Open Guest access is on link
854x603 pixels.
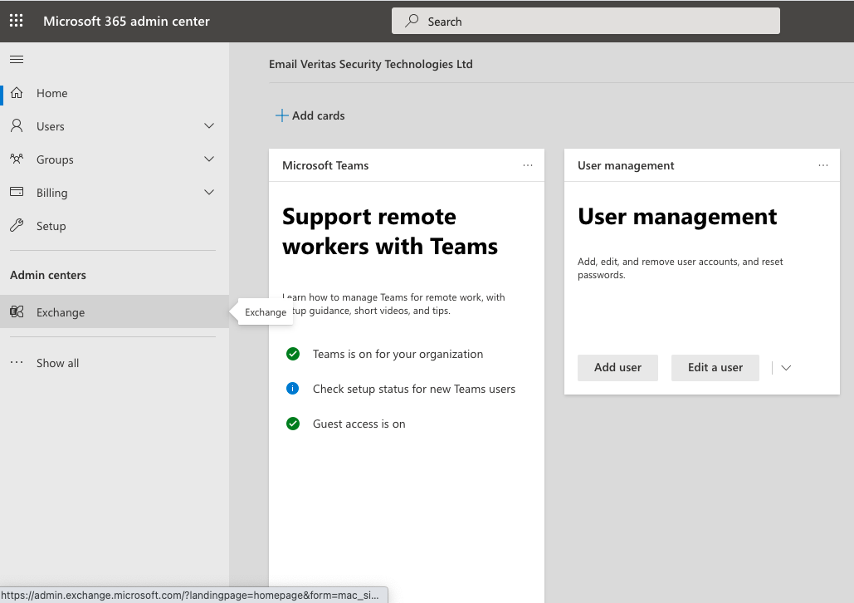pos(359,424)
